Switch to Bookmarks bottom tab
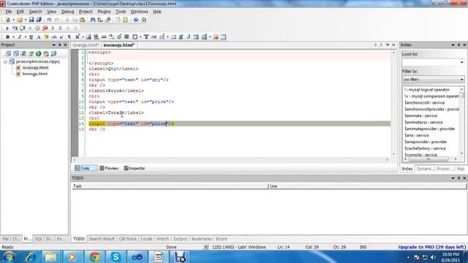 (x=202, y=239)
